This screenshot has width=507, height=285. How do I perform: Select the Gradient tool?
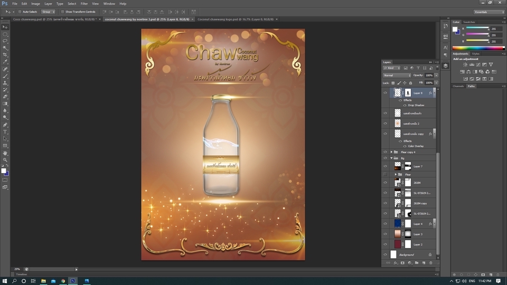(x=5, y=104)
